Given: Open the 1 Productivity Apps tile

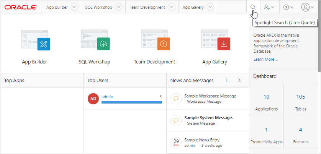Looking at the screenshot, I should [266, 133].
